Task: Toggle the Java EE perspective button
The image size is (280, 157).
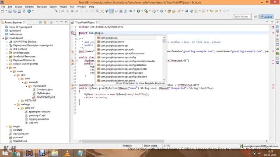Action: (x=266, y=17)
